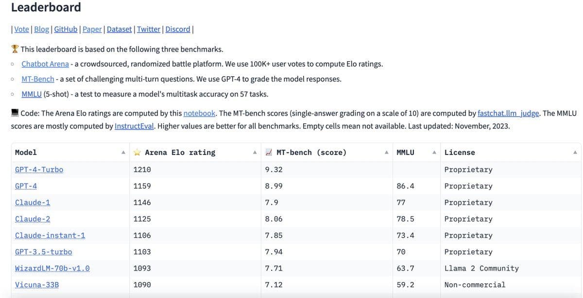Image resolution: width=583 pixels, height=298 pixels.
Task: Follow the MT-Bench link
Action: (38, 79)
